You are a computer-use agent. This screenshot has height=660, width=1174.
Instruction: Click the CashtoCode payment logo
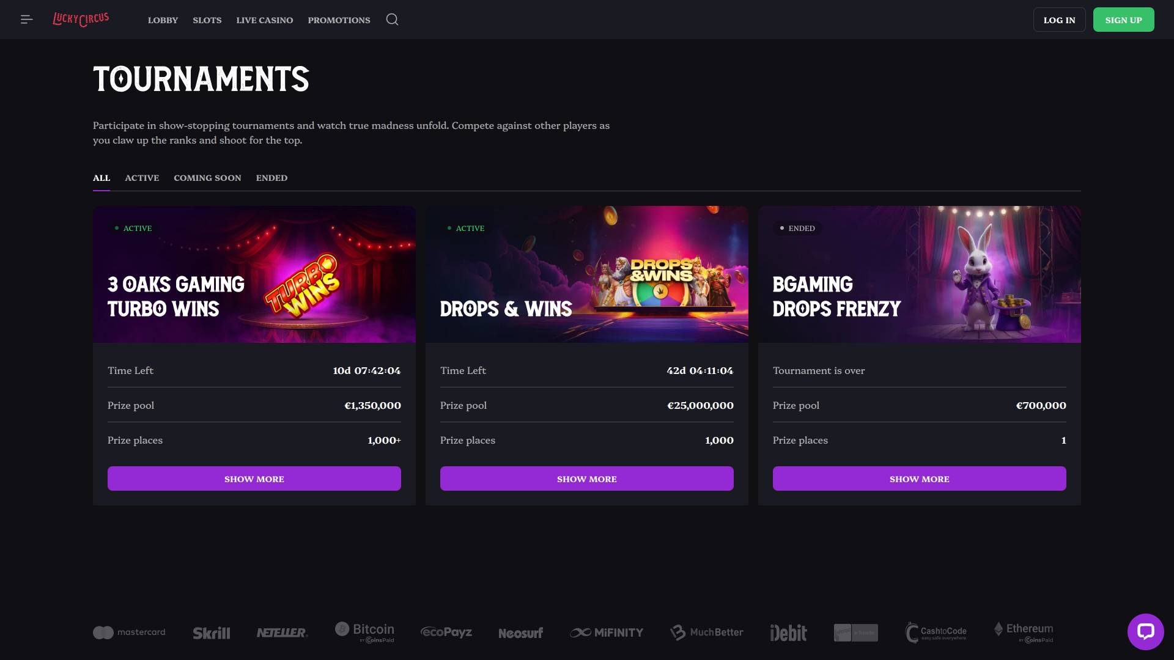click(x=936, y=632)
